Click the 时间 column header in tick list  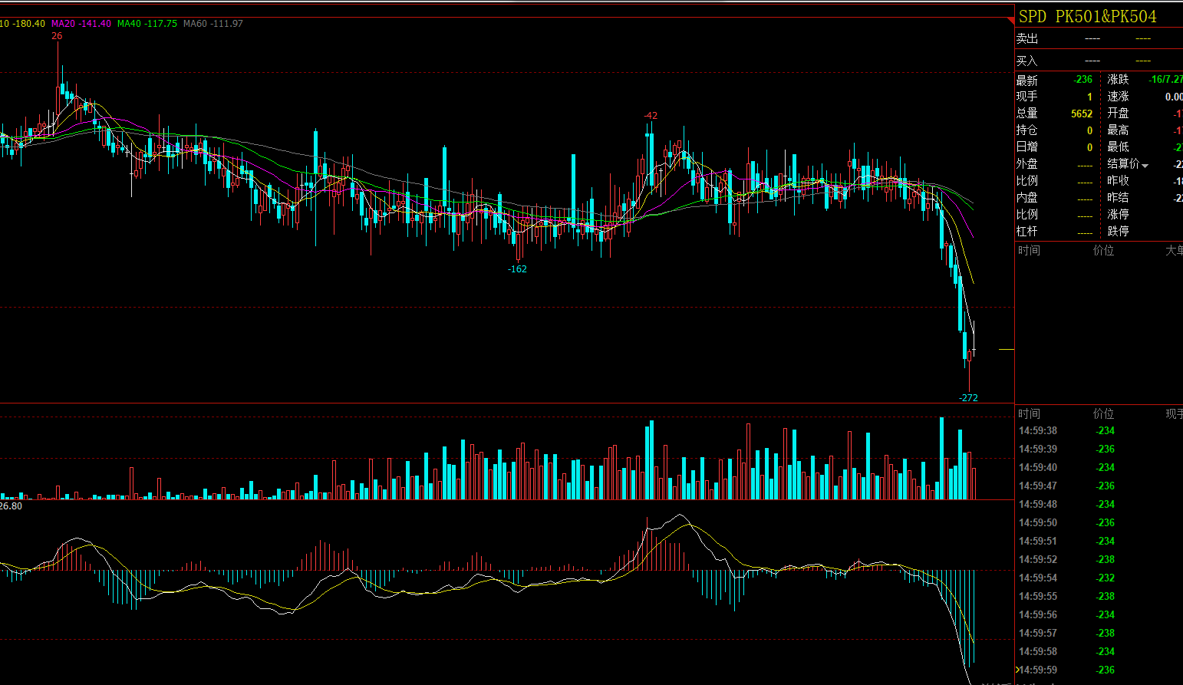pos(1029,413)
